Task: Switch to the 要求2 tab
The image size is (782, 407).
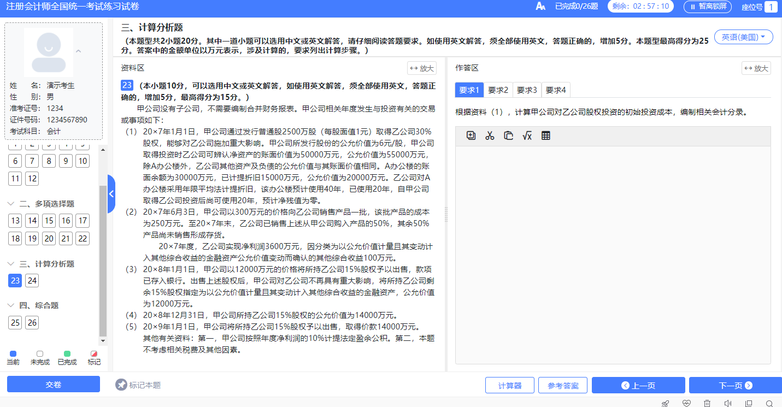Action: (498, 90)
